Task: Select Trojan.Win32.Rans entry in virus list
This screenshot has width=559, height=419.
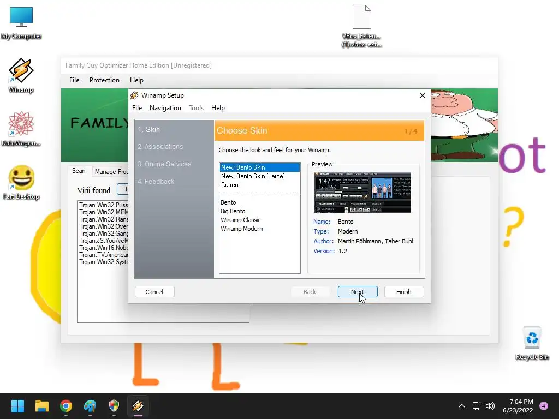Action: [x=103, y=219]
